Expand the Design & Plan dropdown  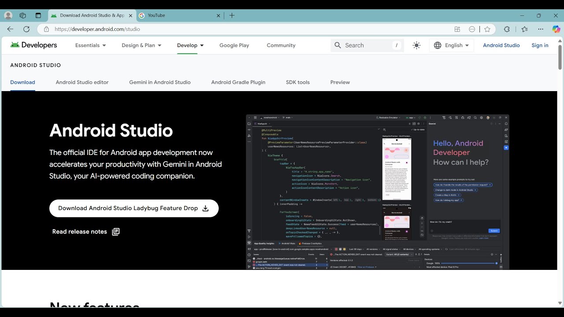(141, 45)
